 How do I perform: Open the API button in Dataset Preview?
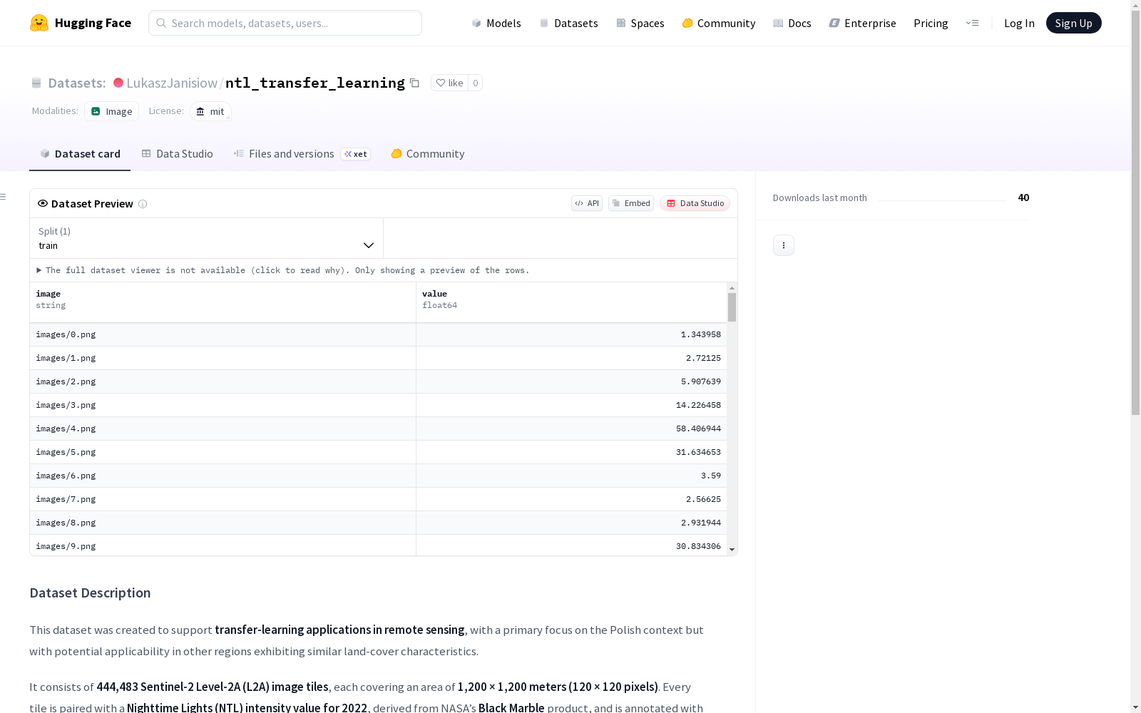tap(587, 203)
